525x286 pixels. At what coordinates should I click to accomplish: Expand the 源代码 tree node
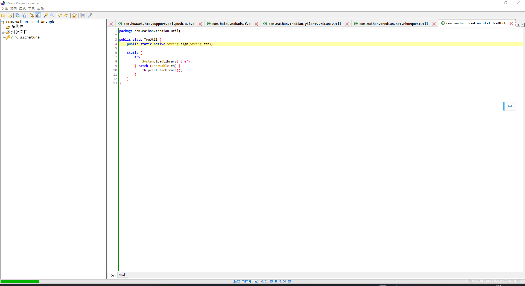[3, 27]
